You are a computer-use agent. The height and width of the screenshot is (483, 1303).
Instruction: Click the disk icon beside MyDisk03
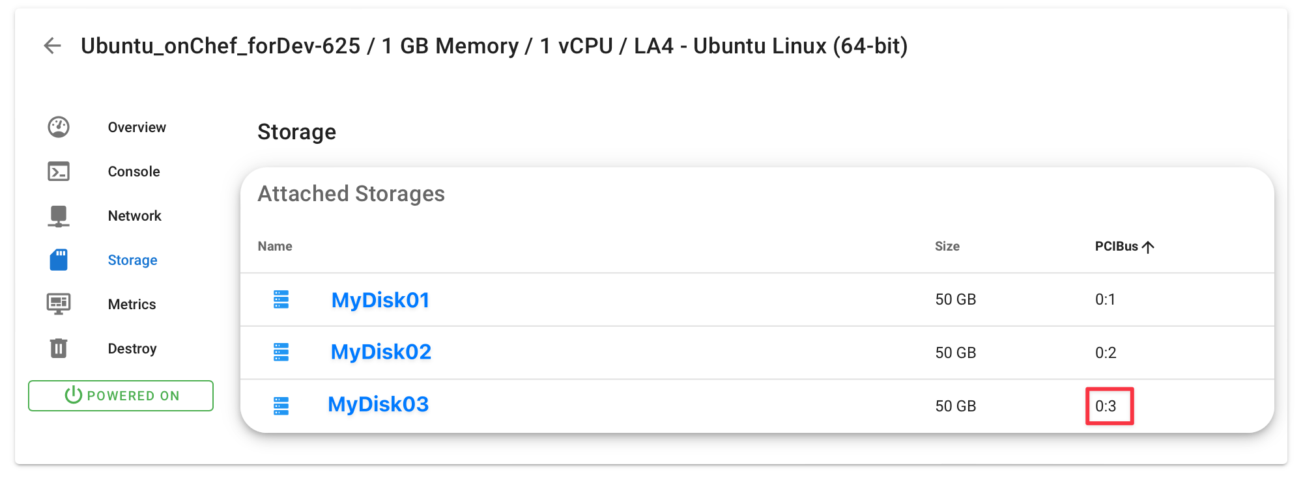[x=281, y=406]
